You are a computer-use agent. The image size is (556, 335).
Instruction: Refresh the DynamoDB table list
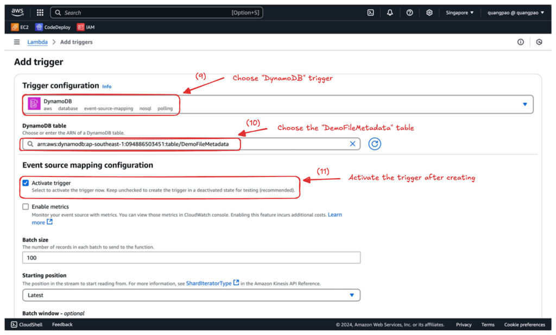pos(375,144)
